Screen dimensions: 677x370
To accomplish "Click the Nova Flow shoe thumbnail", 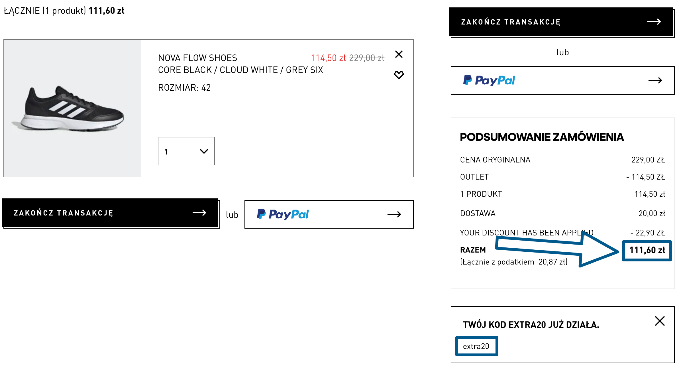I will point(72,108).
